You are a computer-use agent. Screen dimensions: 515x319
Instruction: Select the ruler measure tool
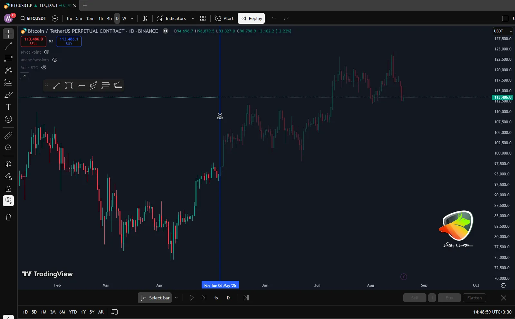(8, 136)
